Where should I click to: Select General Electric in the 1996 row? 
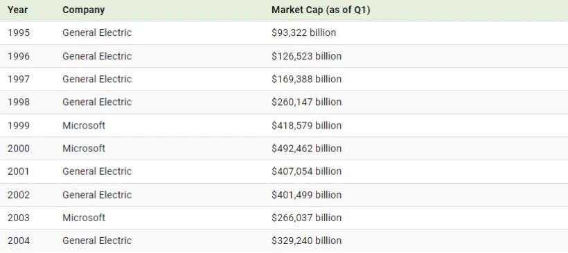click(x=97, y=56)
